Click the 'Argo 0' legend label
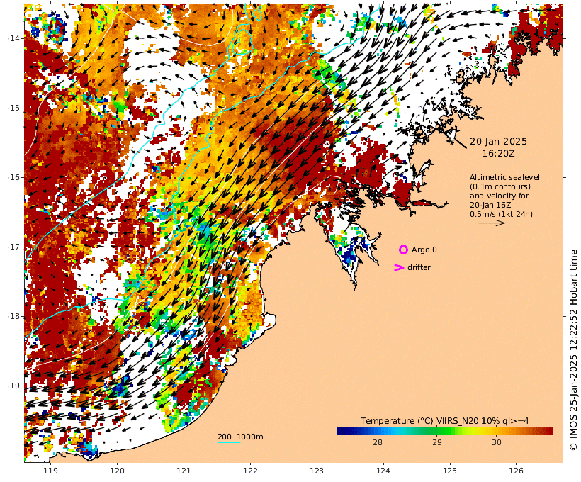 pos(424,250)
